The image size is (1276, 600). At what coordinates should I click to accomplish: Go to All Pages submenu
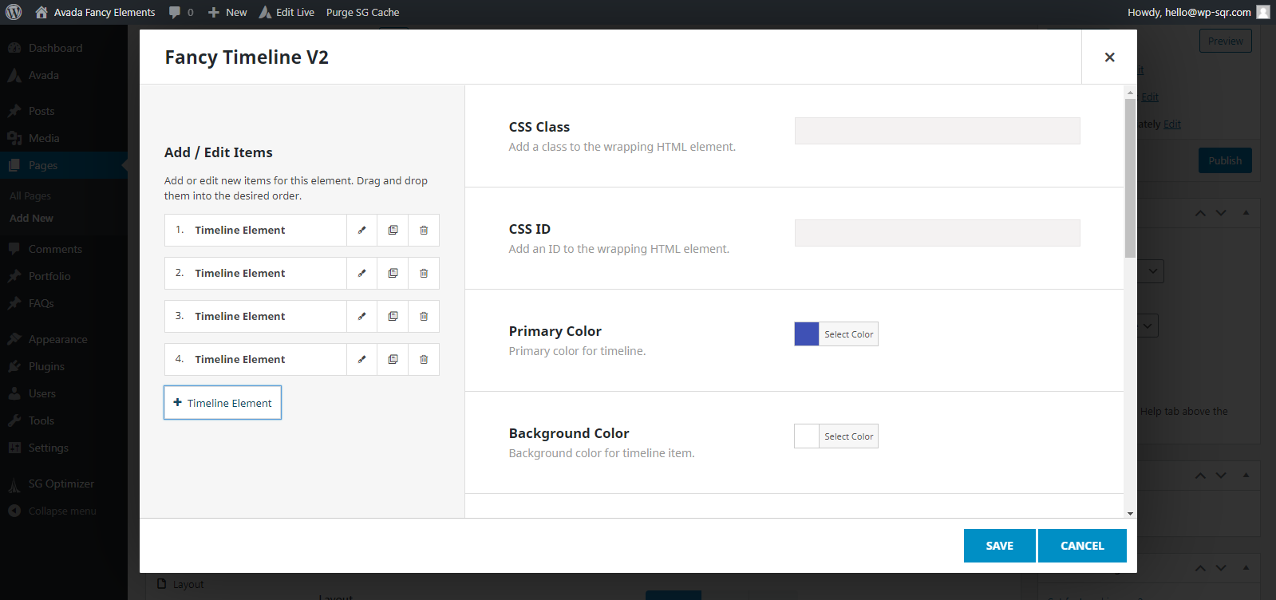click(30, 195)
